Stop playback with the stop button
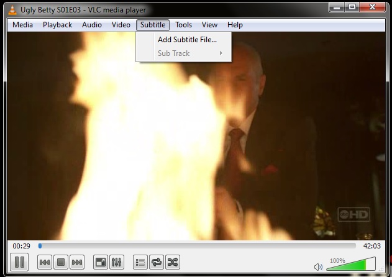Screen dimensions: 392x277 tap(61, 262)
